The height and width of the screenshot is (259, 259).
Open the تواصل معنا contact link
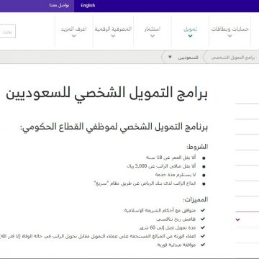pos(59,6)
